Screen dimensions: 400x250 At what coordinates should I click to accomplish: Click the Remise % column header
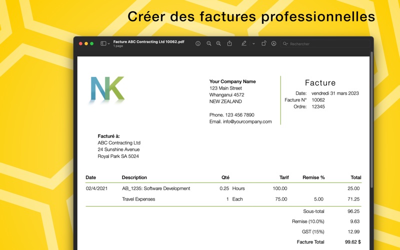(313, 177)
